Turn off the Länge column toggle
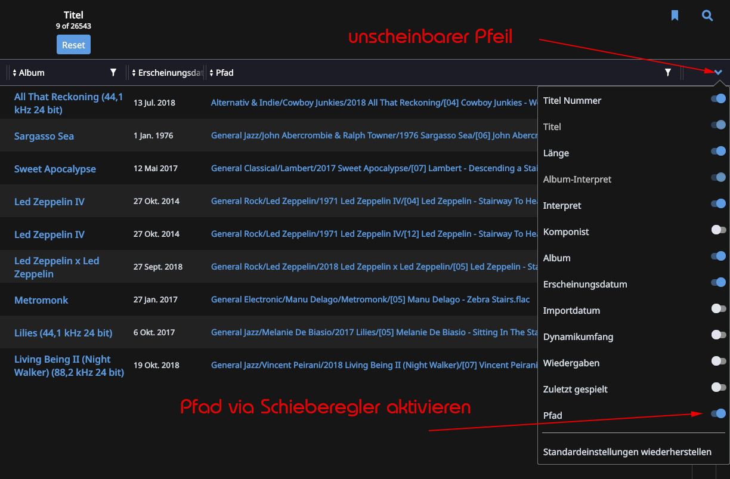730x479 pixels. click(718, 151)
